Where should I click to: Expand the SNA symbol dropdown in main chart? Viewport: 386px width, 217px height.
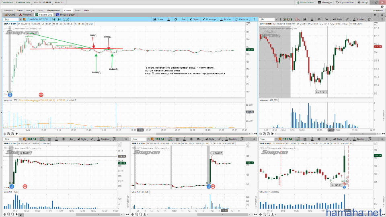coord(20,19)
